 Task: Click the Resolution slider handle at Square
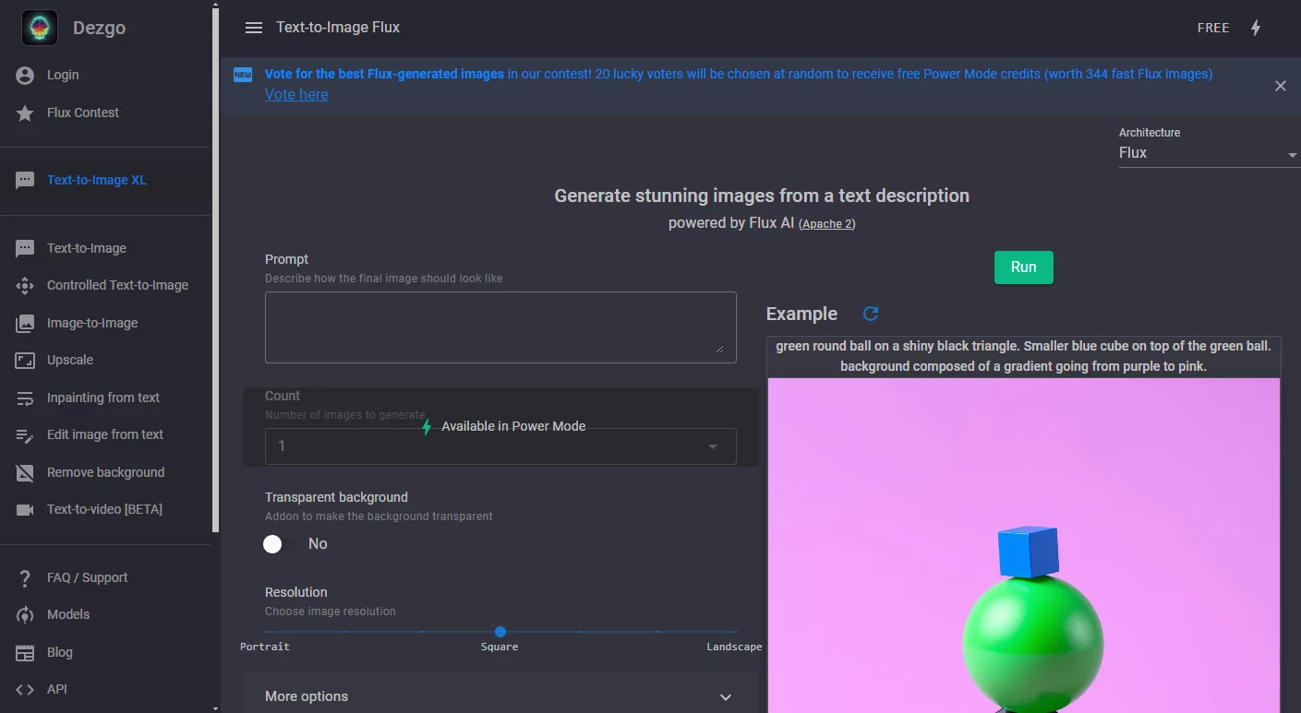[x=500, y=632]
